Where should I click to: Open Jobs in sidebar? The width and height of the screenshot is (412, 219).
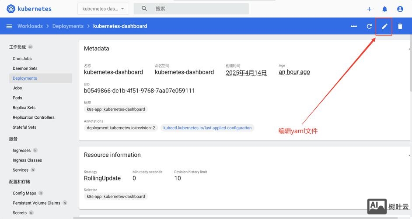(17, 88)
